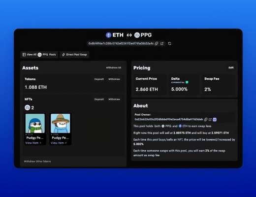The height and width of the screenshot is (197, 256).
Task: Click the swap arrows between ETH and PPG
Action: point(129,35)
